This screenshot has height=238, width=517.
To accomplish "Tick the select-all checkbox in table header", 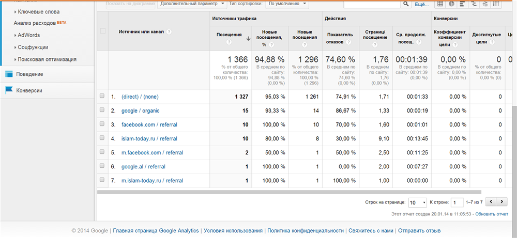I will pyautogui.click(x=102, y=31).
